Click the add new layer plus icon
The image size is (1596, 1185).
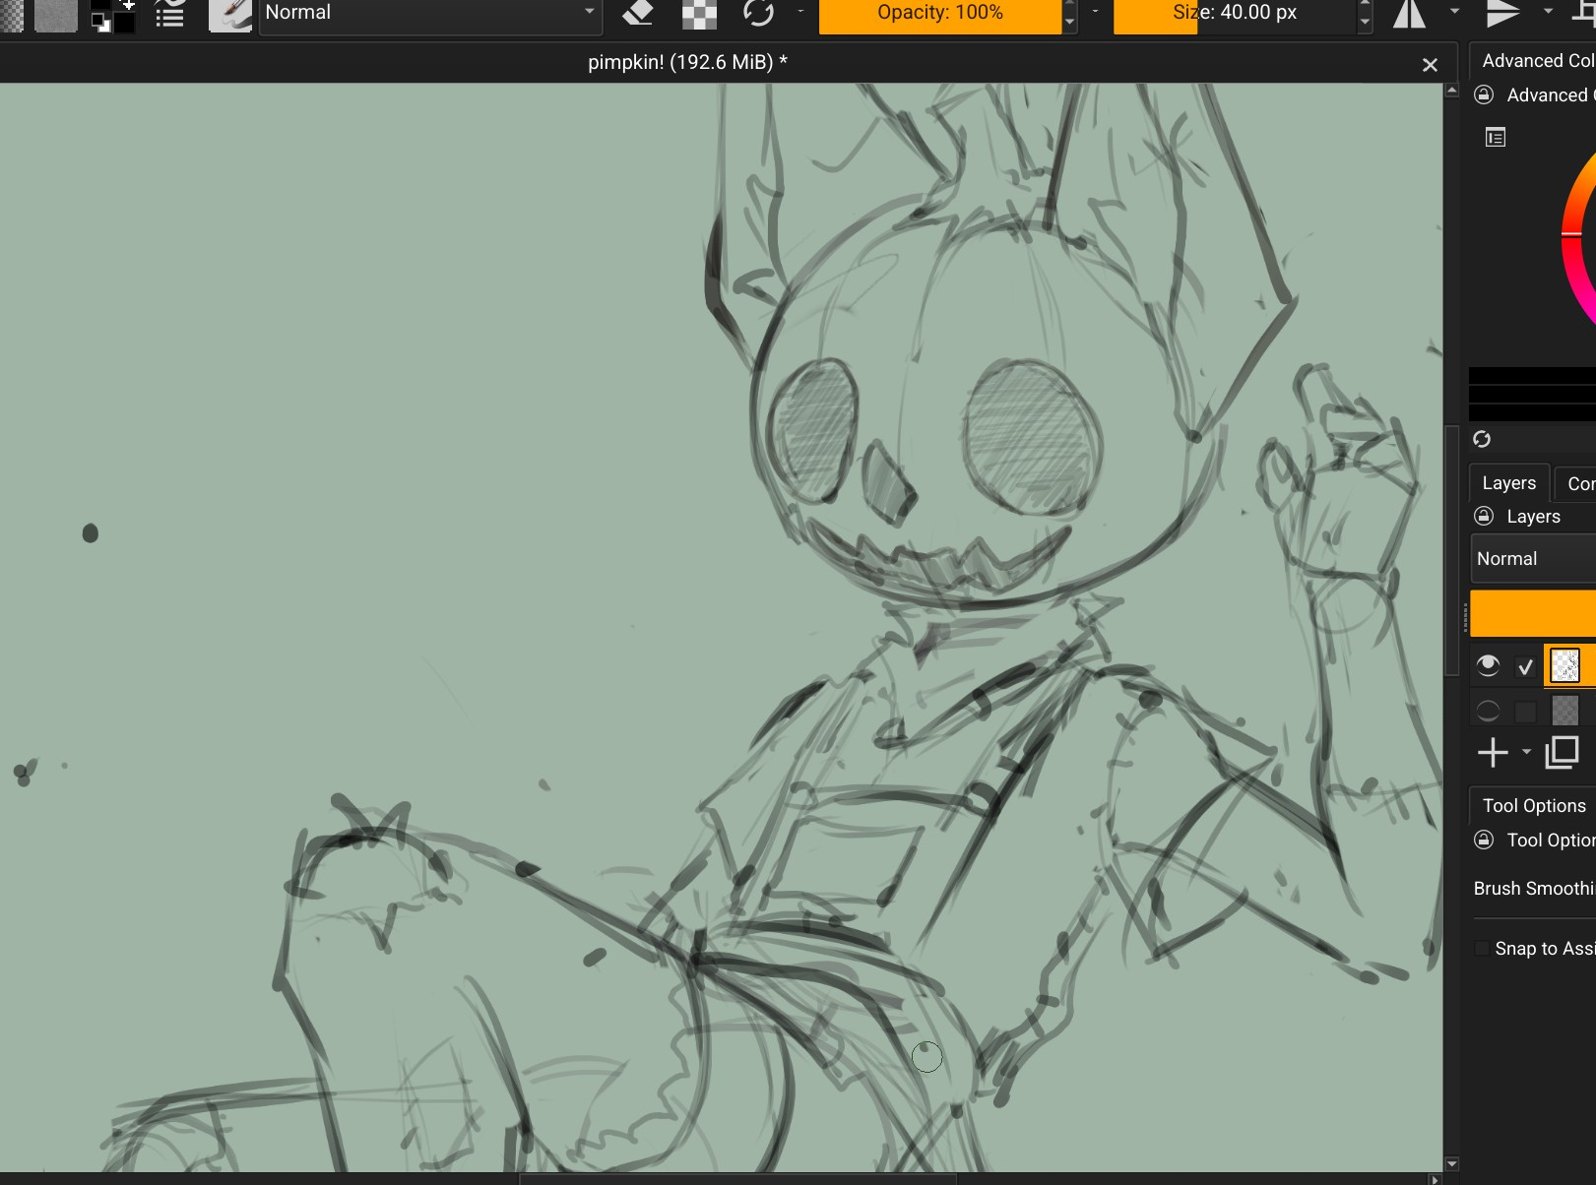[1493, 753]
